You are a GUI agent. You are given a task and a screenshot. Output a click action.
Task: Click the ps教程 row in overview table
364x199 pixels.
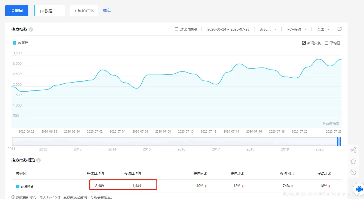(x=176, y=186)
